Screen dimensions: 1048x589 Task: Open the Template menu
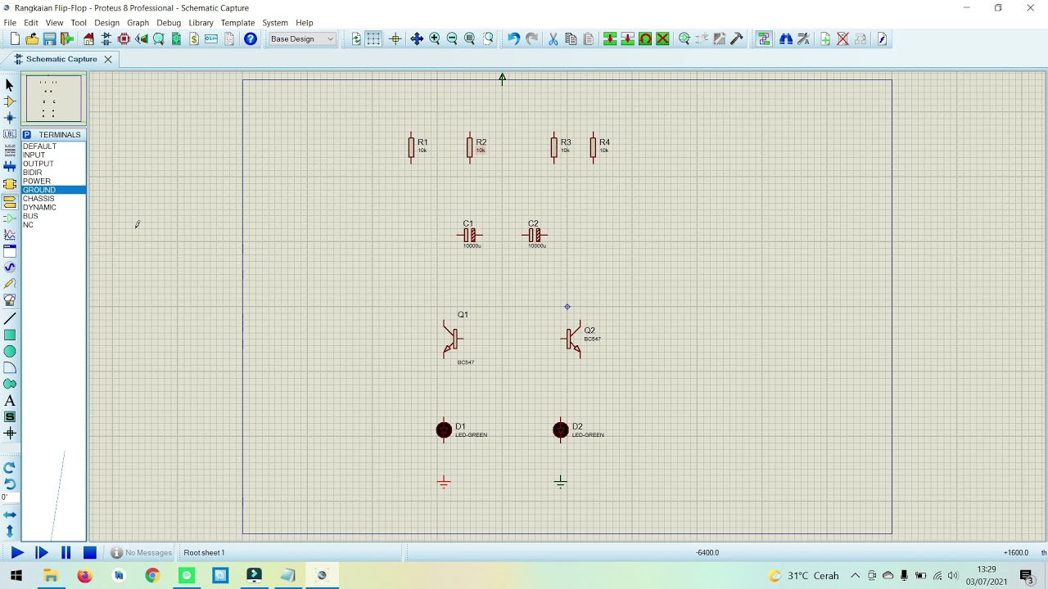point(237,23)
